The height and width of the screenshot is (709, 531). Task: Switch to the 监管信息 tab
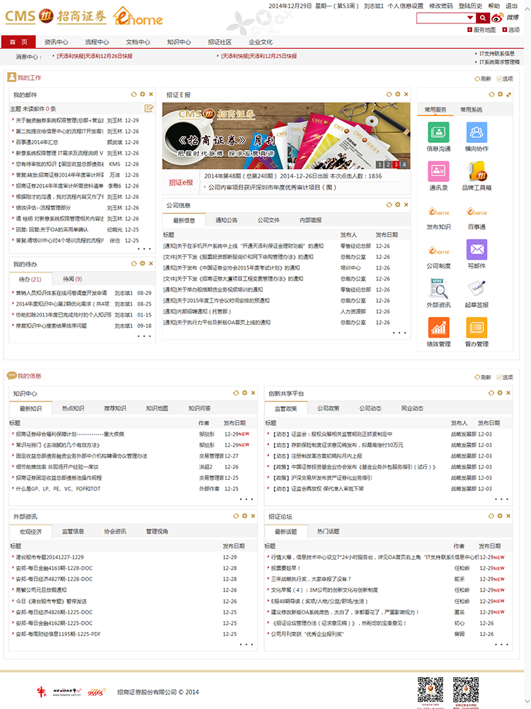click(x=73, y=531)
